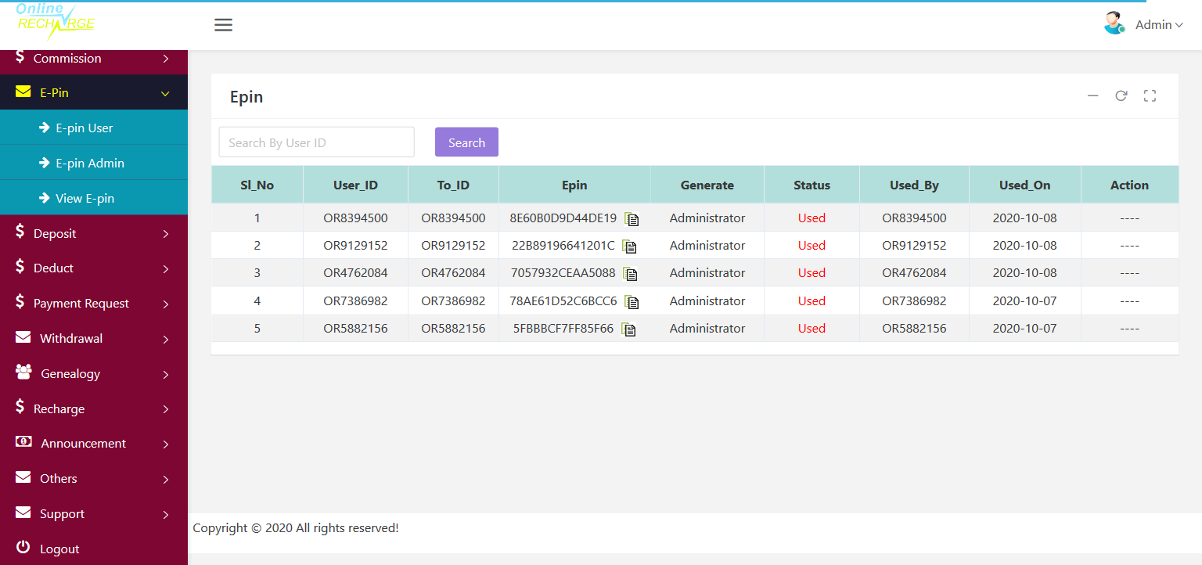Click the Admin avatar picture

coord(1114,23)
